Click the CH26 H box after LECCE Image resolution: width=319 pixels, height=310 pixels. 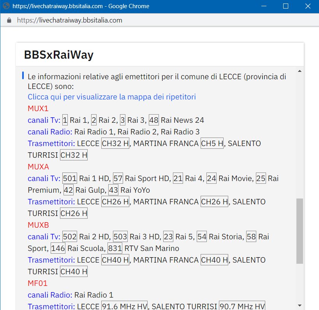(x=115, y=202)
